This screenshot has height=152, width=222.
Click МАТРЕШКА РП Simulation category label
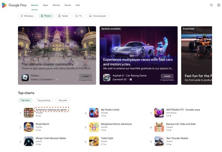(171, 113)
